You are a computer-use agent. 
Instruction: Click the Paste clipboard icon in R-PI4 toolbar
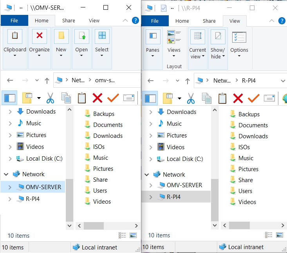222,98
